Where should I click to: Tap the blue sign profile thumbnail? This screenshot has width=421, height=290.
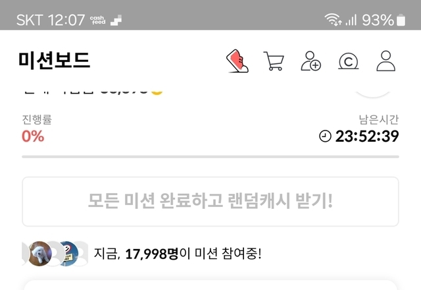pos(67,254)
